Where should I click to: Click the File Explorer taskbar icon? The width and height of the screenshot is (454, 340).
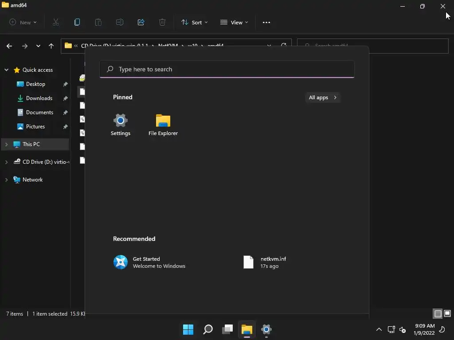coord(247,329)
